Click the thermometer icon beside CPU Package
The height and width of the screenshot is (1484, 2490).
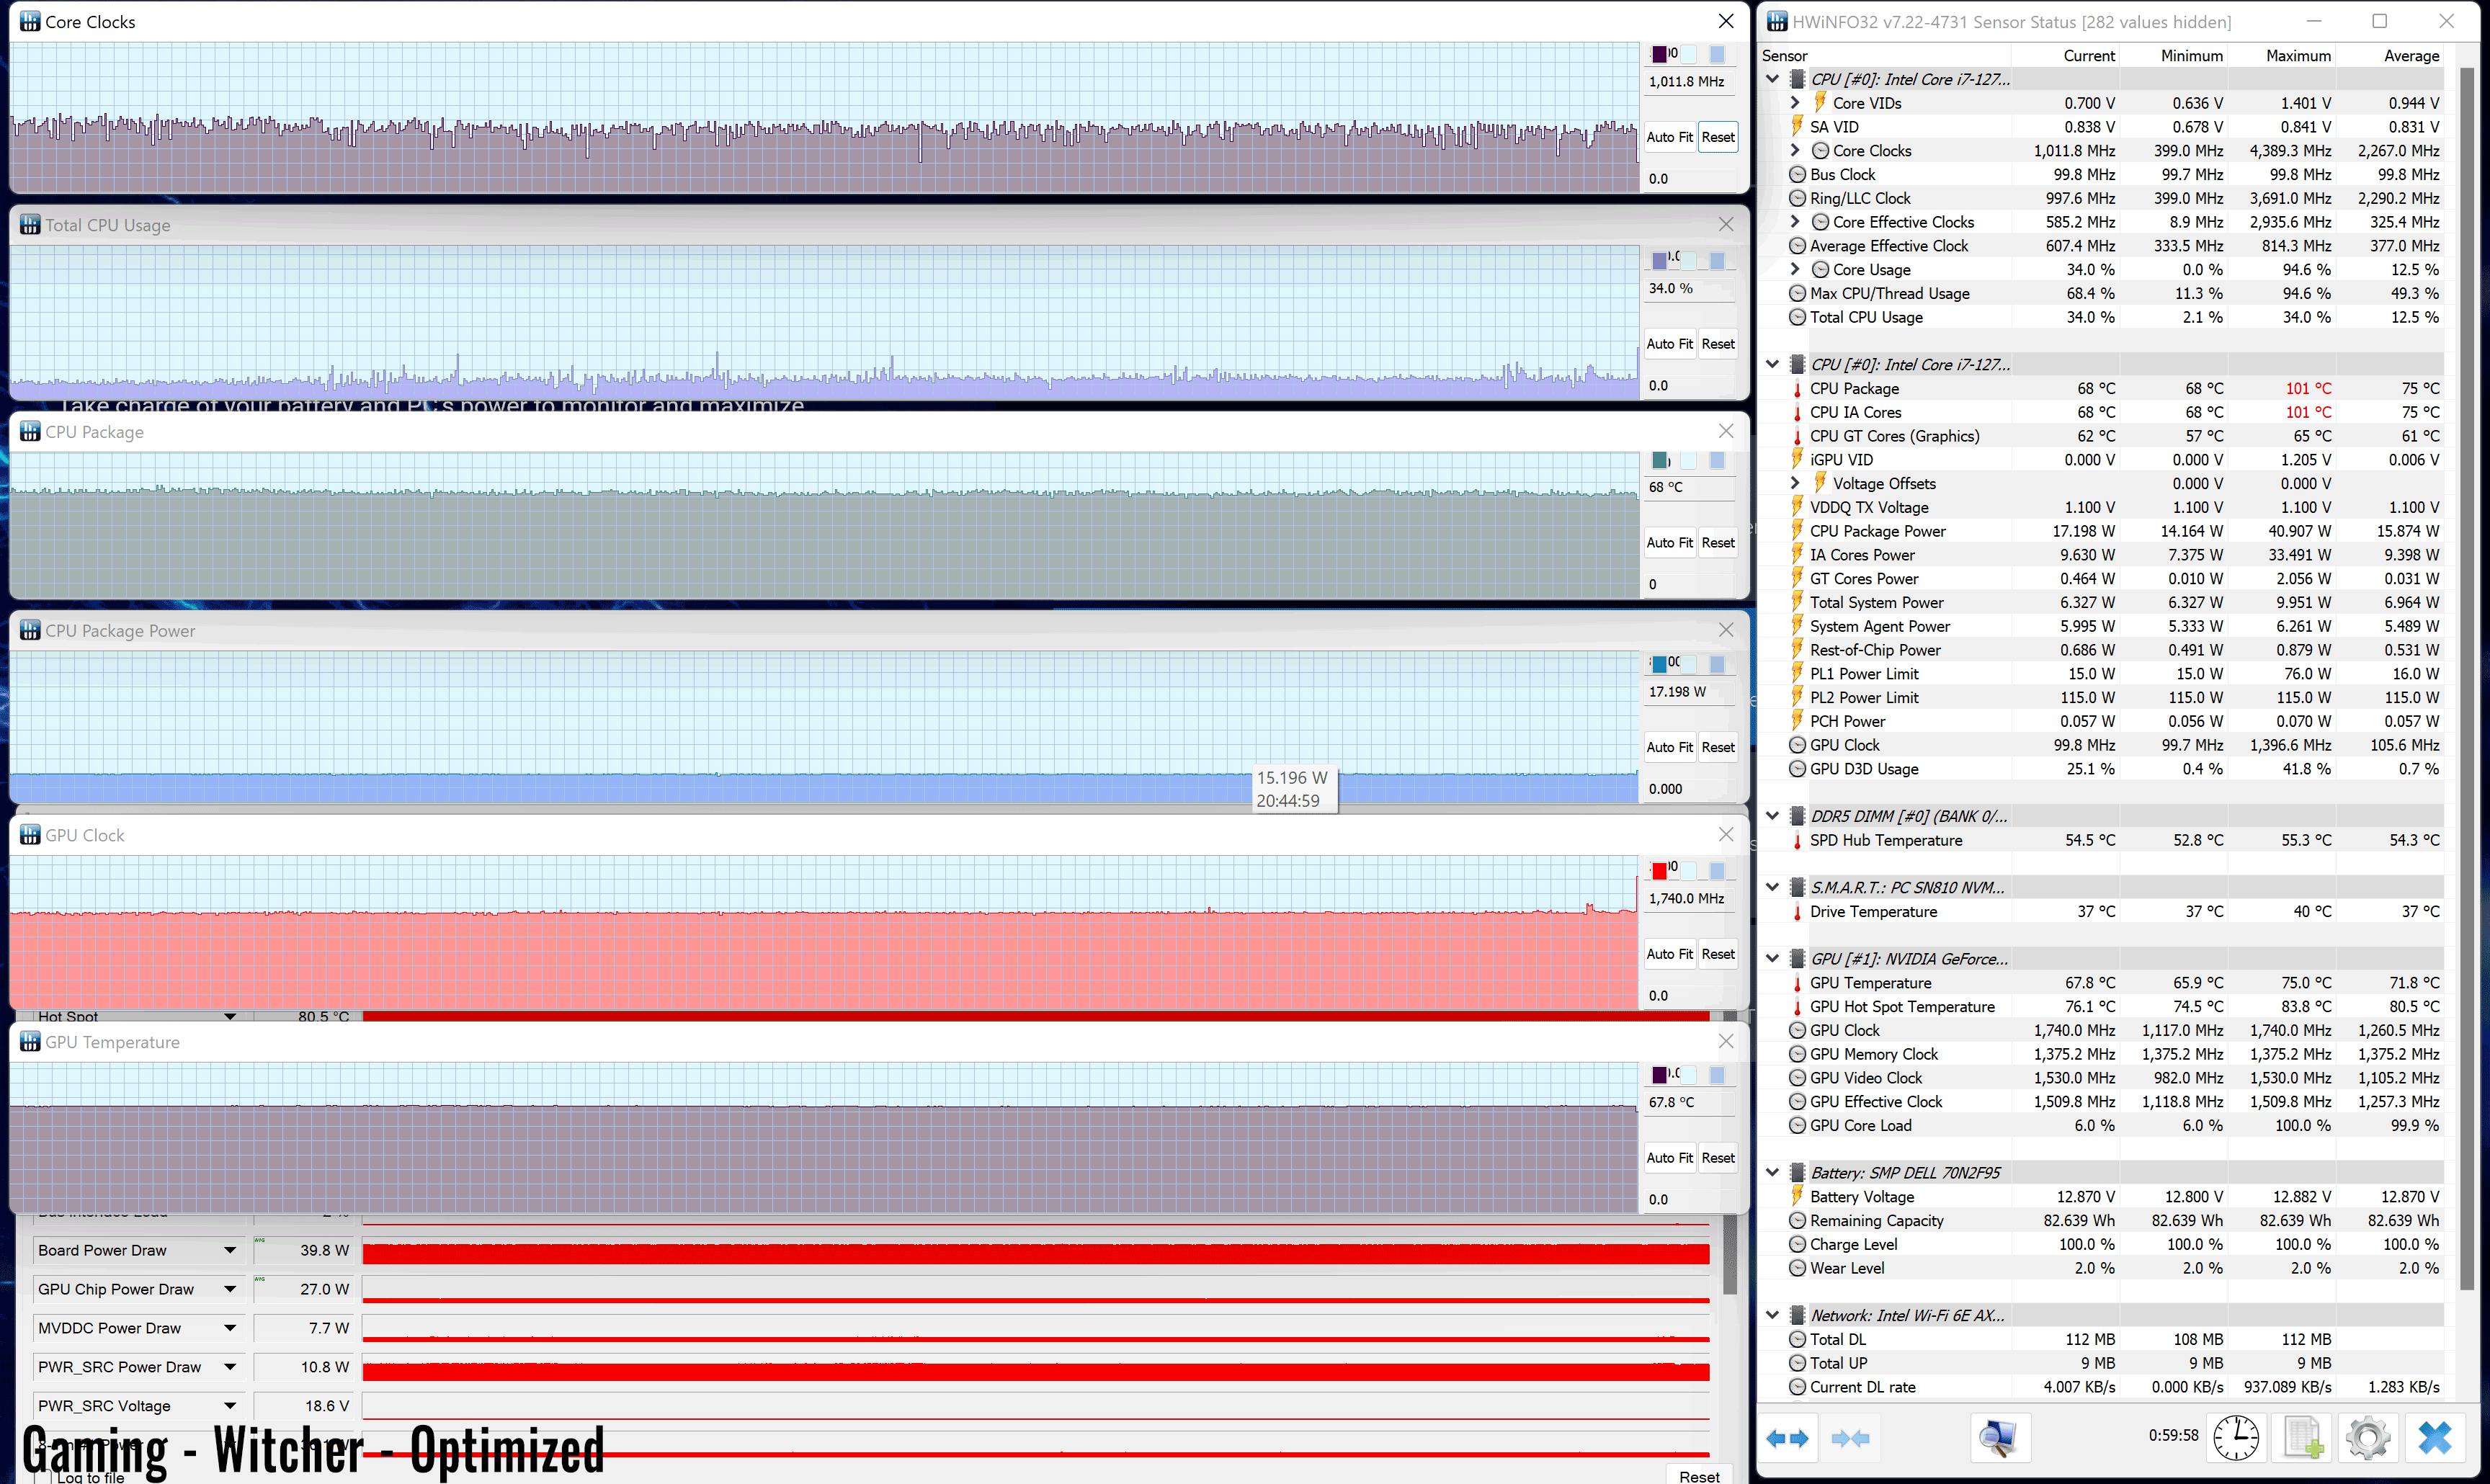click(1797, 388)
